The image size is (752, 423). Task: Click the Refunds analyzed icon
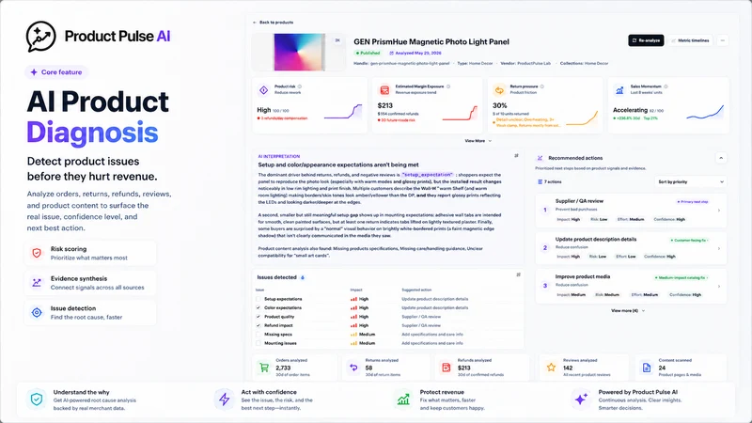[446, 368]
